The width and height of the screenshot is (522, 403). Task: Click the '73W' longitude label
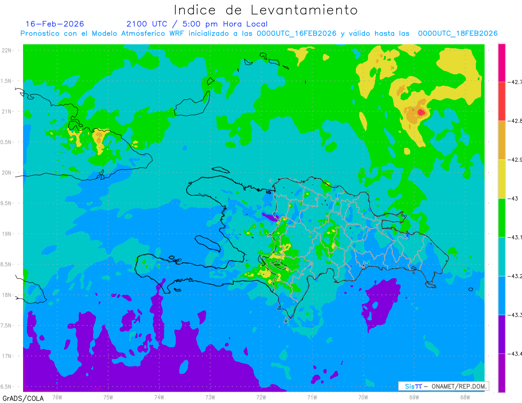210,397
